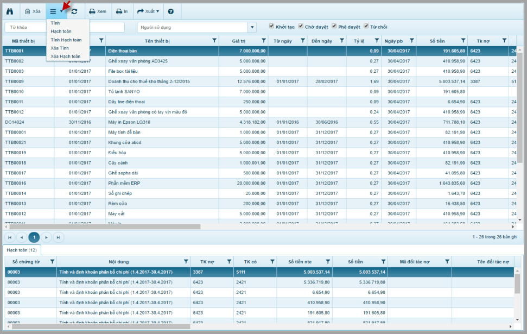Click the Xóa trash button
Screen dimensions: 527x334
tap(32, 11)
